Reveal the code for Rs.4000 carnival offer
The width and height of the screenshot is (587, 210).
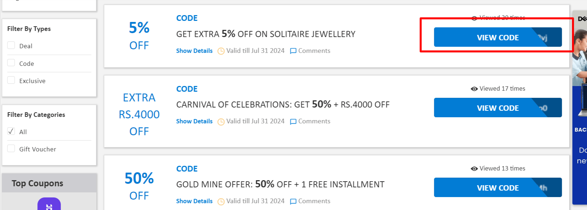click(498, 108)
